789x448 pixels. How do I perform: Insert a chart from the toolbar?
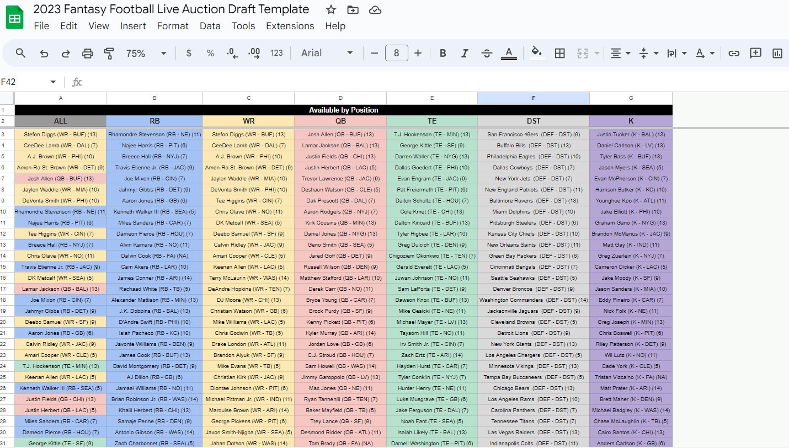(777, 53)
